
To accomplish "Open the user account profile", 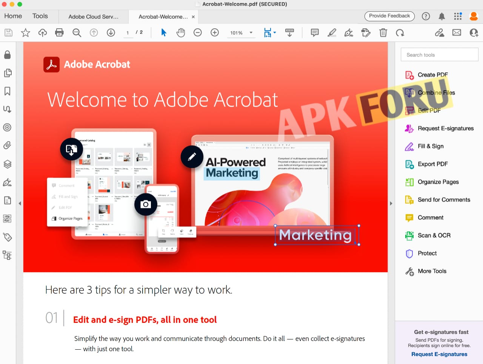I will coord(474,16).
